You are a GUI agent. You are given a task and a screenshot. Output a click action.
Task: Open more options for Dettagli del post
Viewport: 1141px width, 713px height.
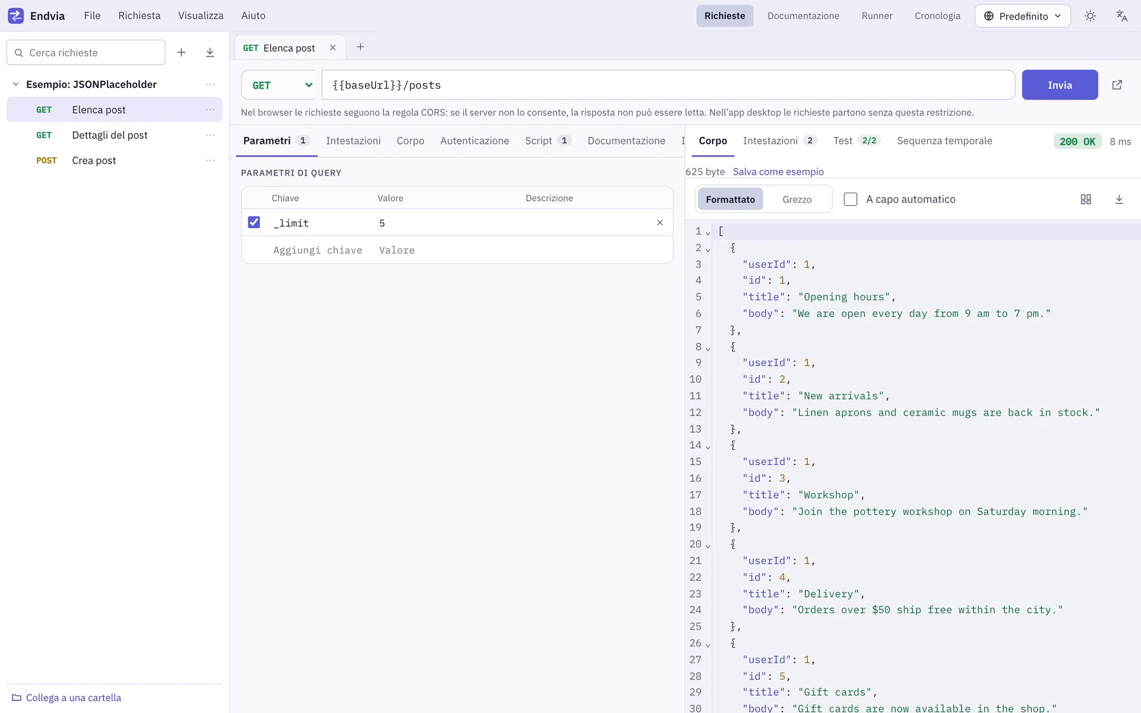pos(210,135)
